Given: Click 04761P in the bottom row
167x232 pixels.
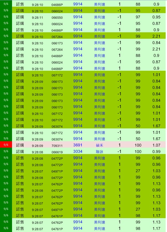Looking at the screenshot, I should coord(57,229).
